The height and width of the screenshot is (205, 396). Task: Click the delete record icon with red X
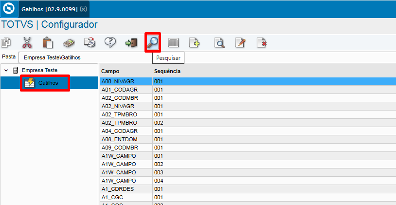pyautogui.click(x=261, y=42)
